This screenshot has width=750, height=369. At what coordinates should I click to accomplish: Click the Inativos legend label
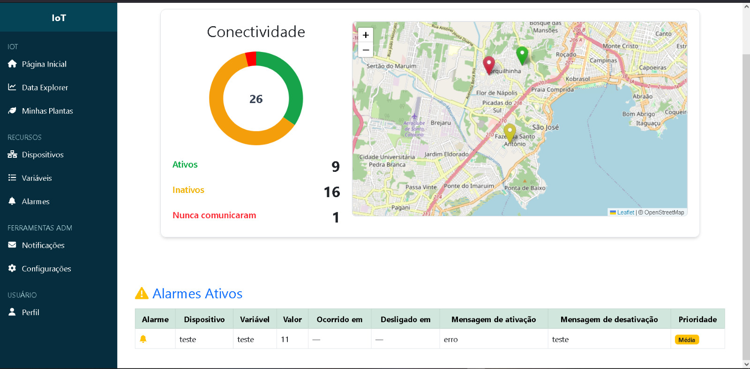point(188,190)
